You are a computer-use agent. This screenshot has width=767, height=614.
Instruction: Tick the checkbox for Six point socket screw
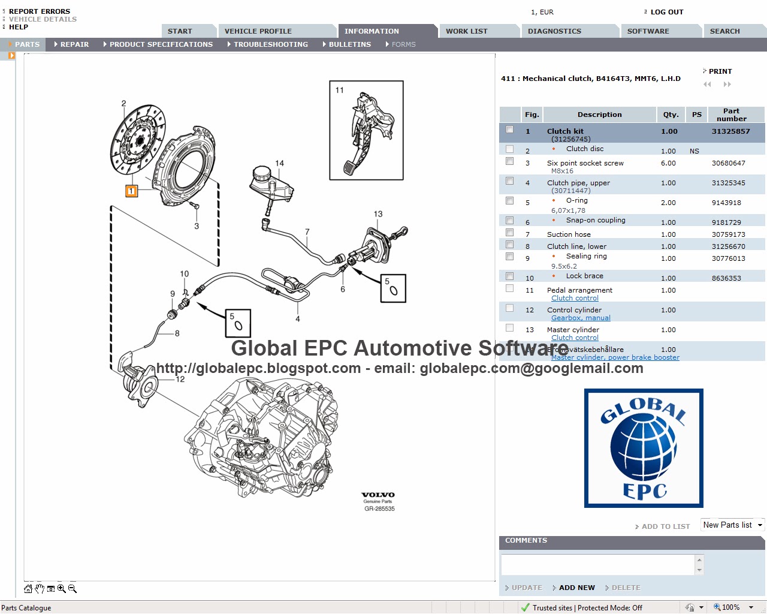(510, 161)
